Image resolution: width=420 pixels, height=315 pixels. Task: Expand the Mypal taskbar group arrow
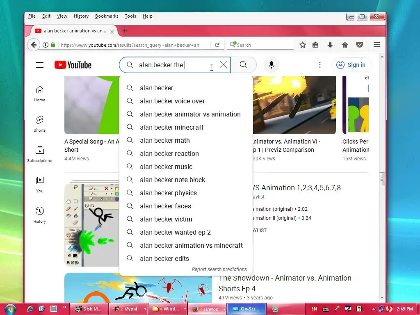click(x=145, y=309)
